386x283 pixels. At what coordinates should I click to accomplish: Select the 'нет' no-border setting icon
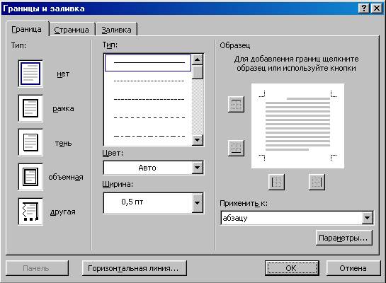coord(30,74)
